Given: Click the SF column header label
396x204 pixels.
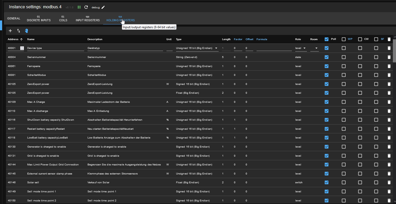Looking at the screenshot, I should [x=382, y=39].
